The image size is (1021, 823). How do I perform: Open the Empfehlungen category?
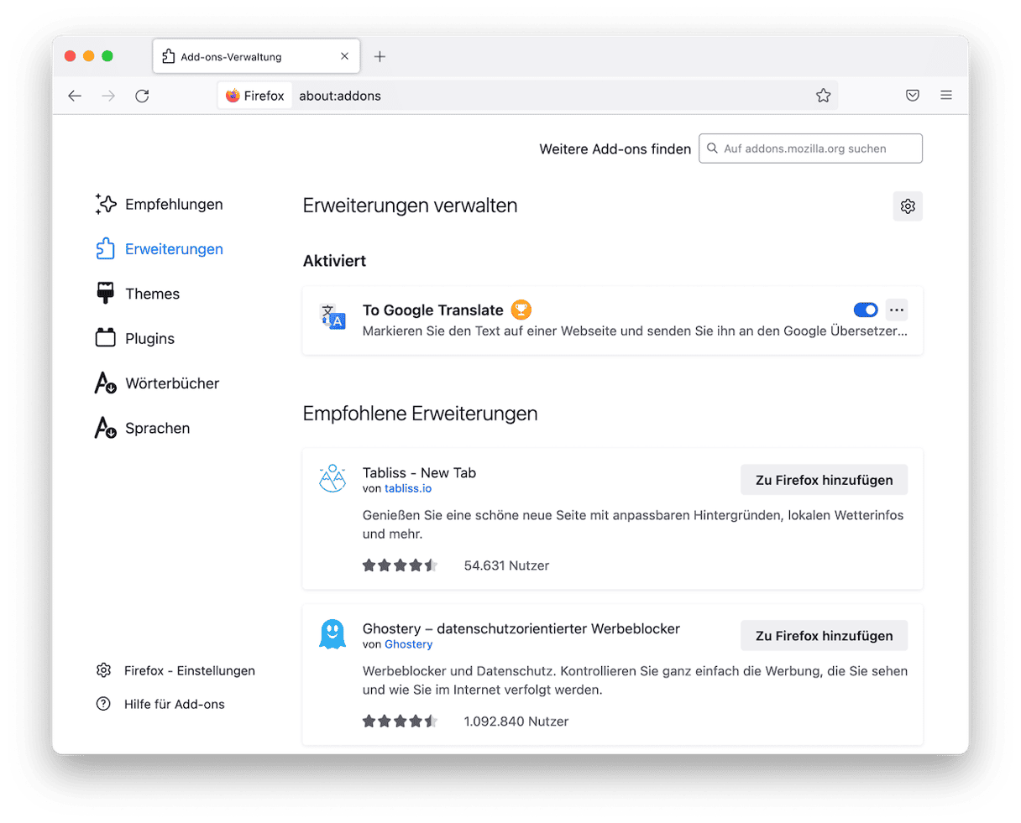click(160, 204)
